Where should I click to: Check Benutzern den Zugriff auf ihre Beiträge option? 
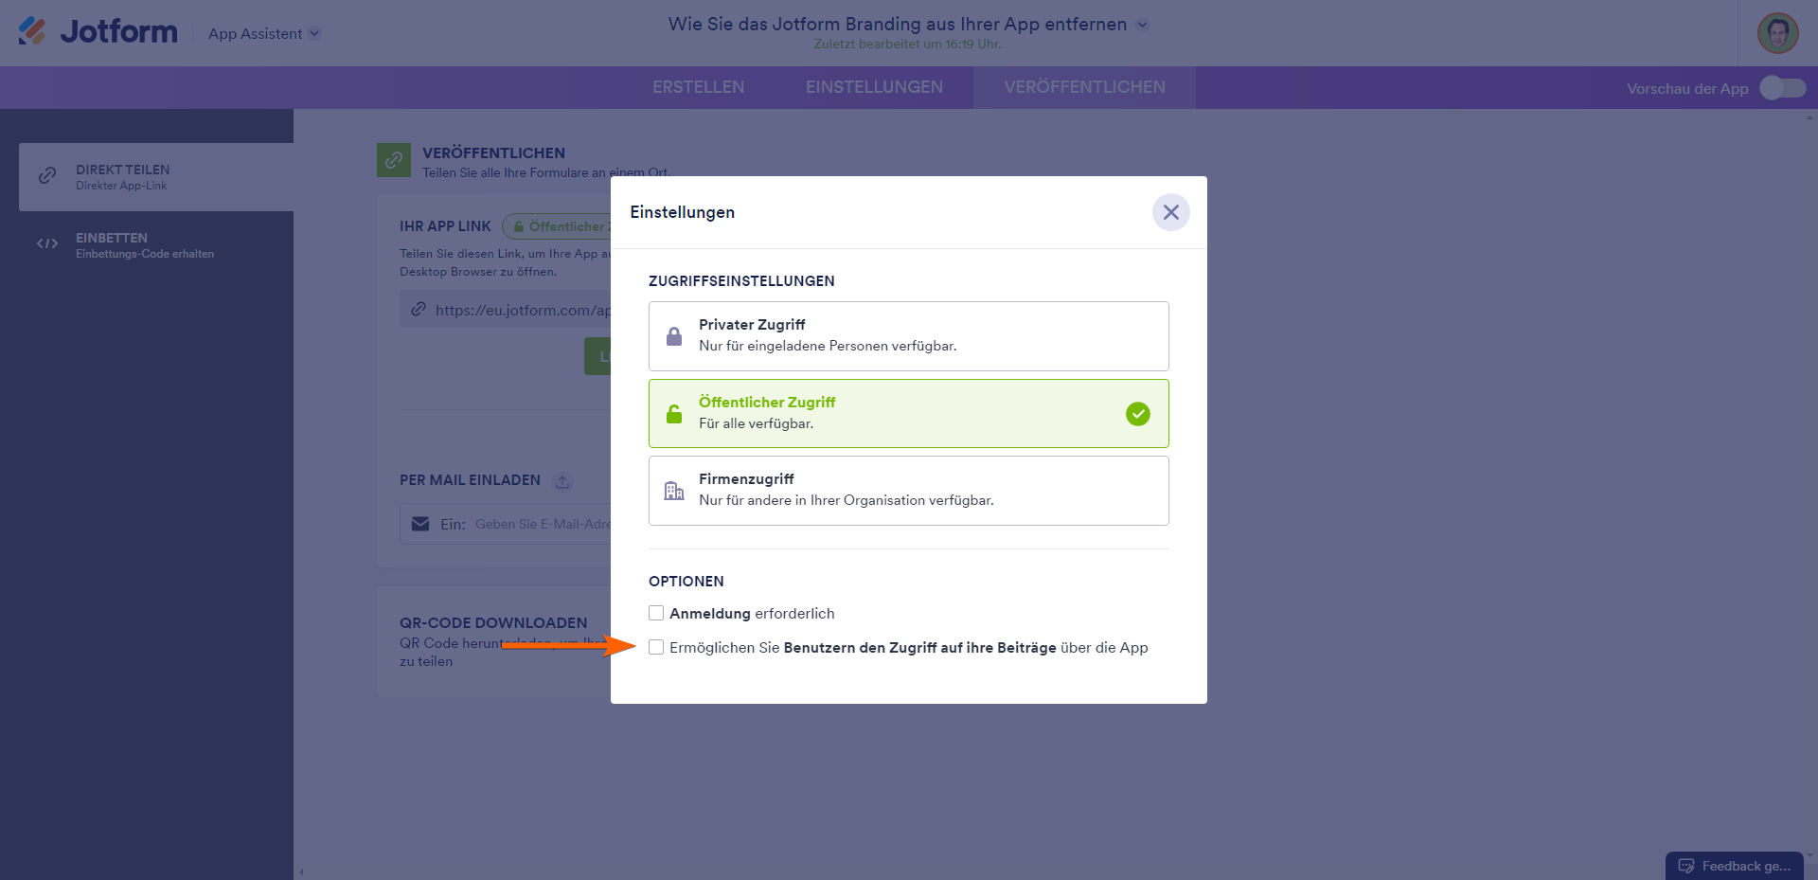coord(656,647)
